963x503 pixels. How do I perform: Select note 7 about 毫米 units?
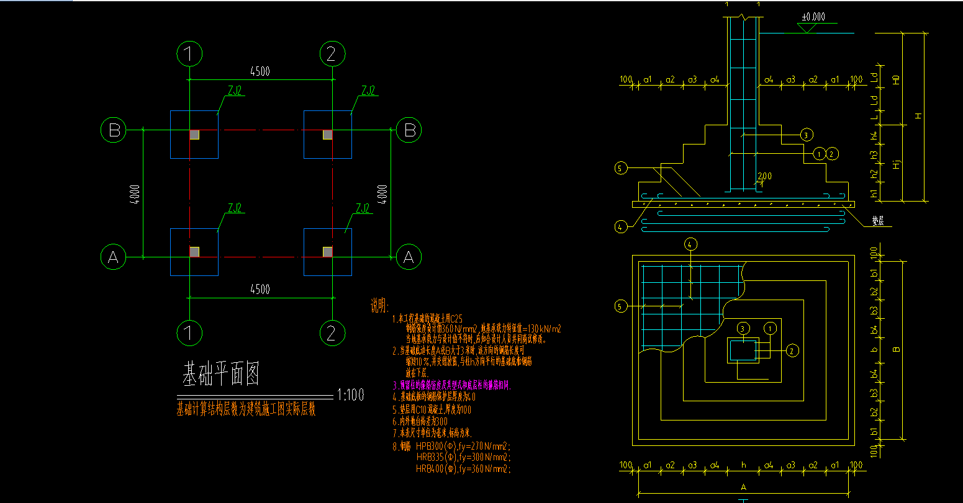(432, 433)
